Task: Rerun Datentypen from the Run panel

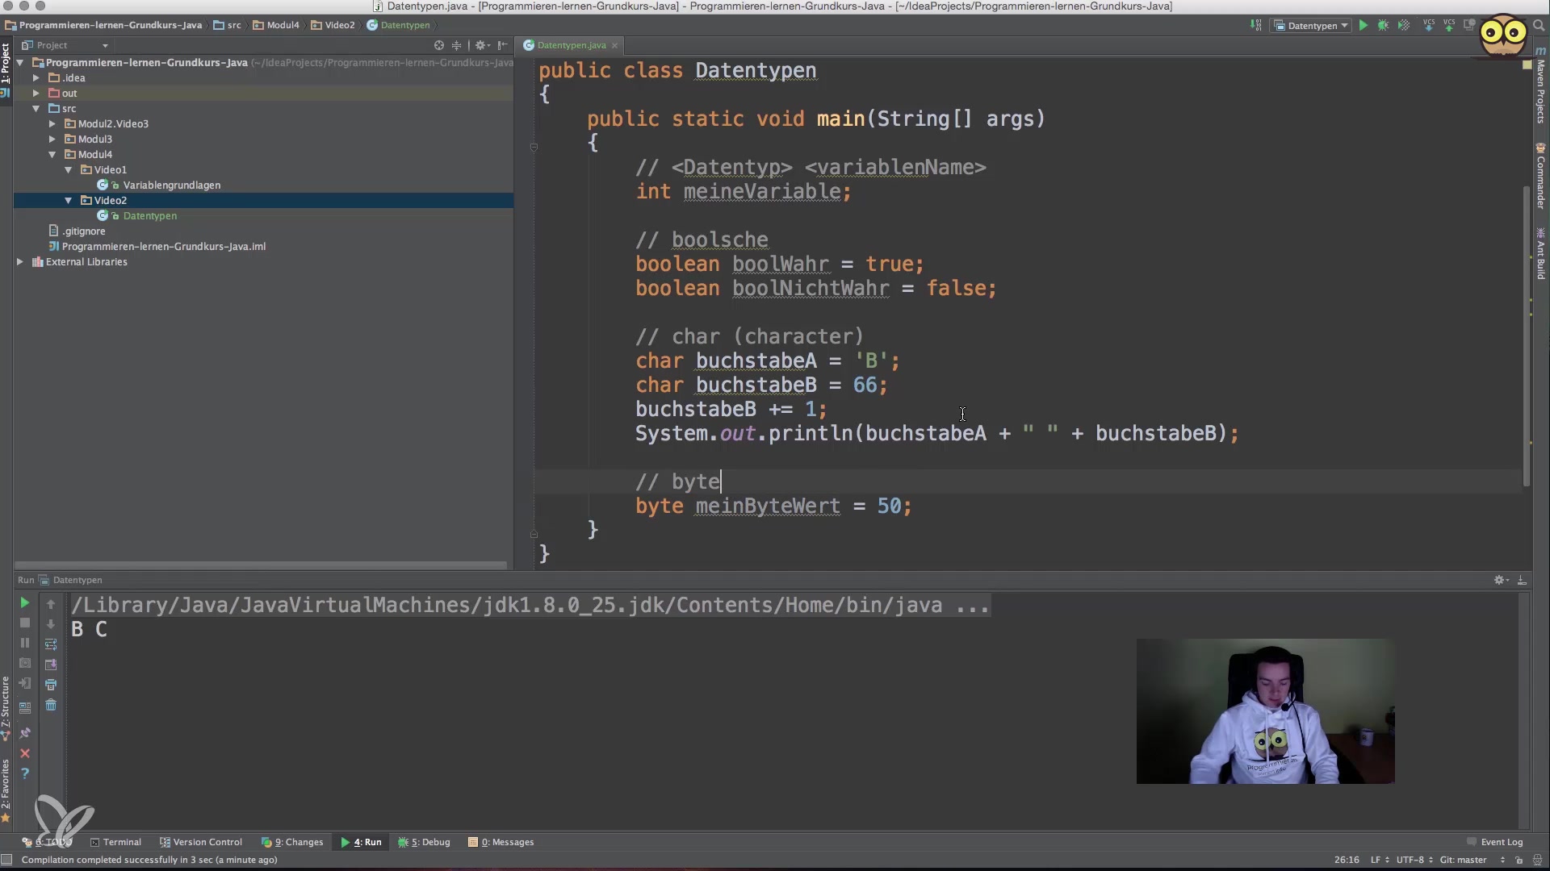Action: click(x=24, y=603)
